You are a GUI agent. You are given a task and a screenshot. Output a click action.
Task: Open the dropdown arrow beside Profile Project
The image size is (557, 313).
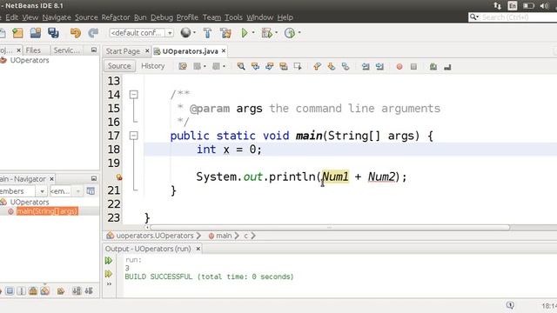point(299,33)
